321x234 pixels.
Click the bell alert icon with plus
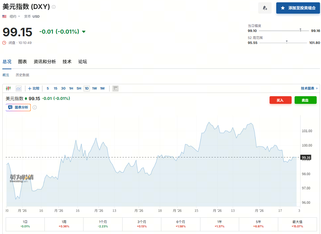(x=265, y=8)
